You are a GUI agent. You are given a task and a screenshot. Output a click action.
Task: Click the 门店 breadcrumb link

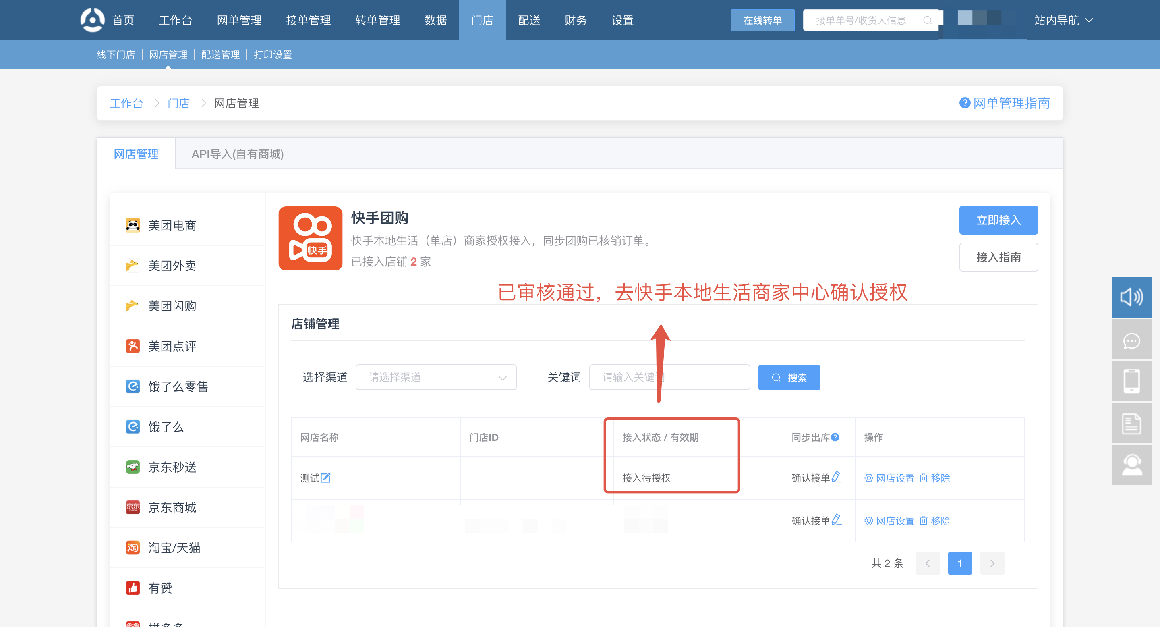pos(178,103)
